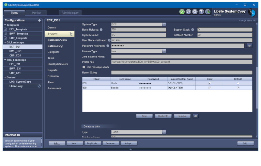The height and width of the screenshot is (166, 261).
Task: Add a configuration with the plus icon
Action: point(39,20)
